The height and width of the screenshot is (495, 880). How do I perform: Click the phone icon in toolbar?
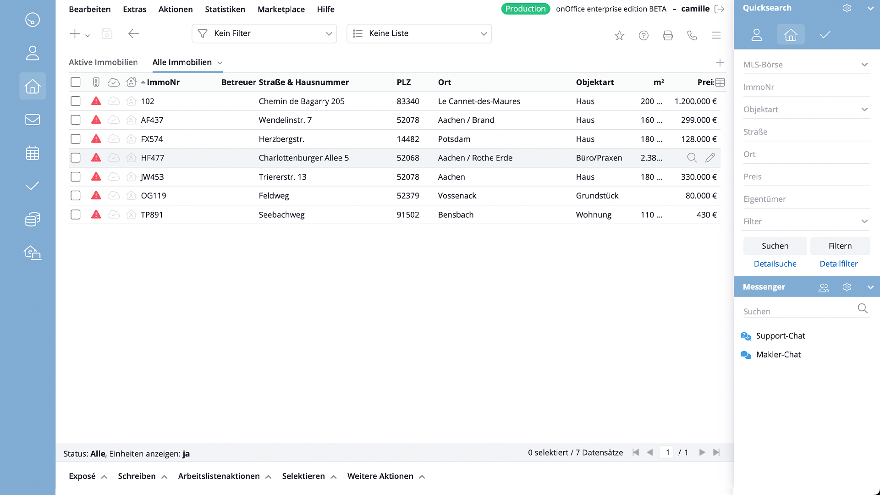(692, 35)
